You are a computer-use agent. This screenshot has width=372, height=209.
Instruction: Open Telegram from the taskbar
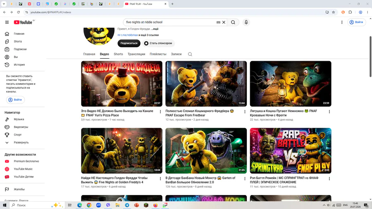pos(127,205)
